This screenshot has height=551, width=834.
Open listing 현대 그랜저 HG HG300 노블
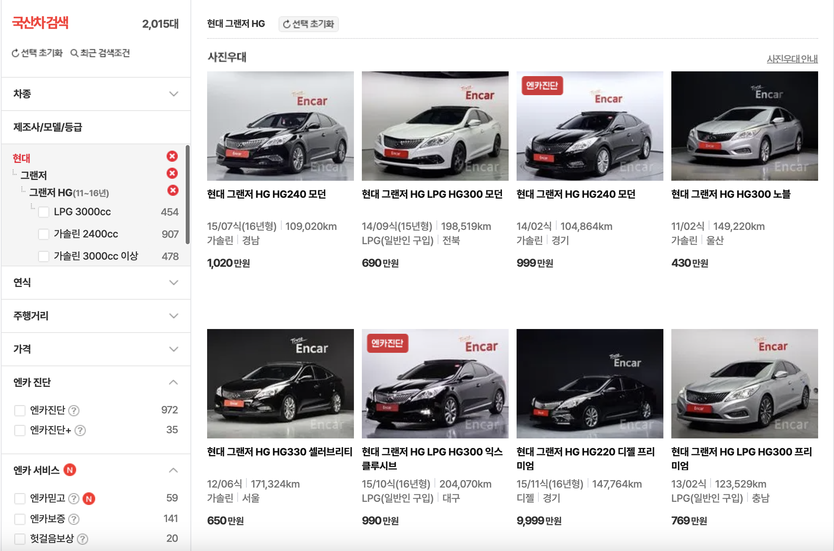click(731, 194)
